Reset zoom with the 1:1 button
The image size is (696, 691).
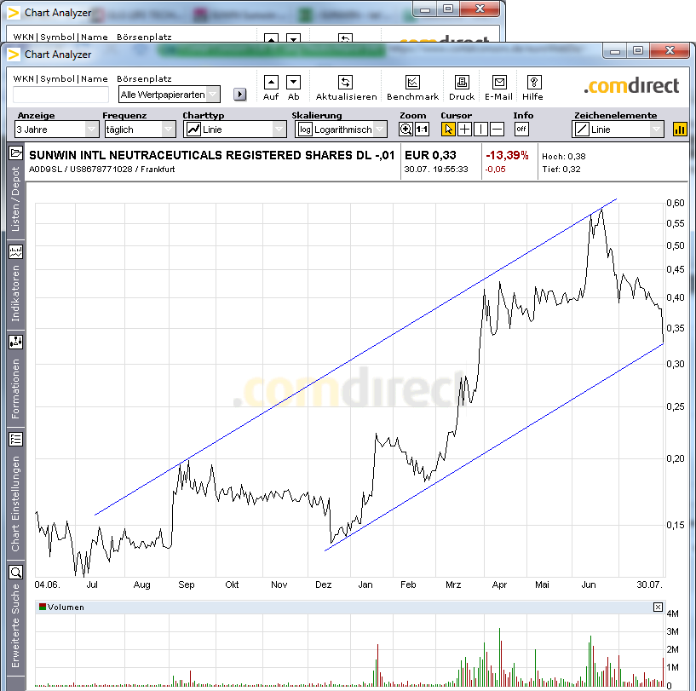coord(422,130)
